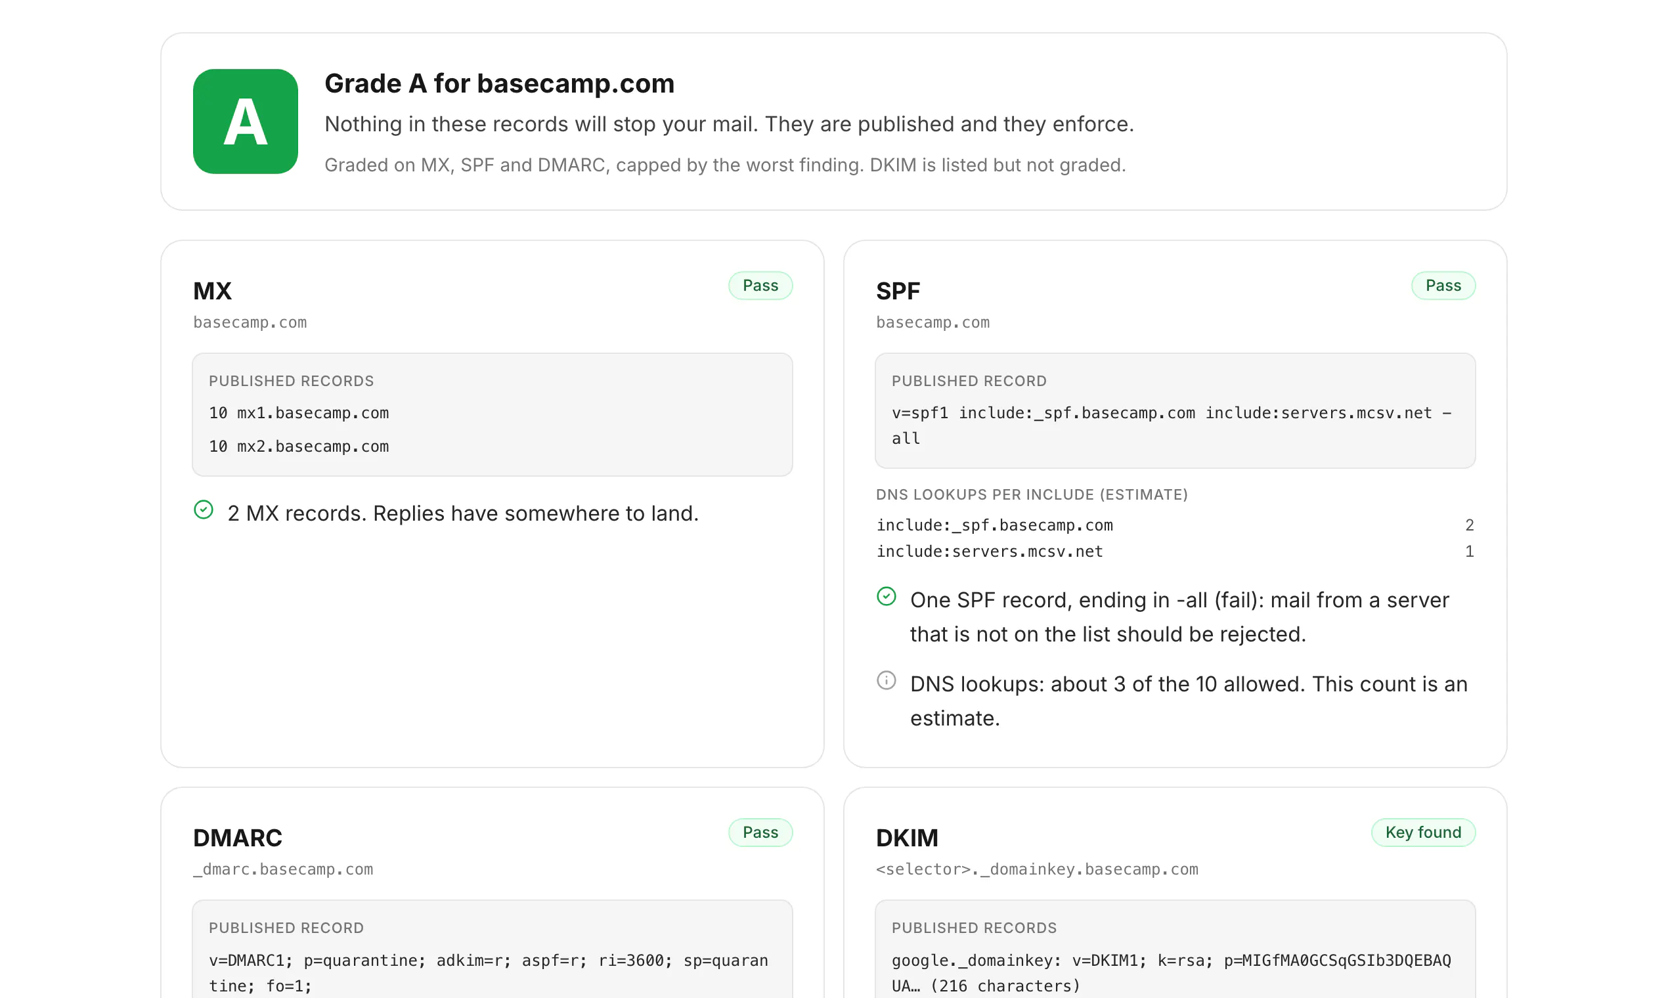Image resolution: width=1668 pixels, height=998 pixels.
Task: Click the 'DNS lookups: about 3 of the 10' note
Action: 1189,701
